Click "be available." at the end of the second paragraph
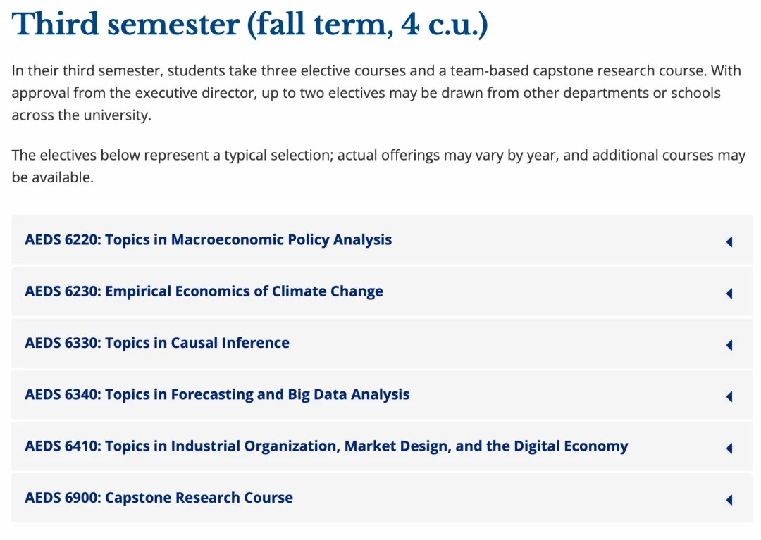 (x=52, y=177)
